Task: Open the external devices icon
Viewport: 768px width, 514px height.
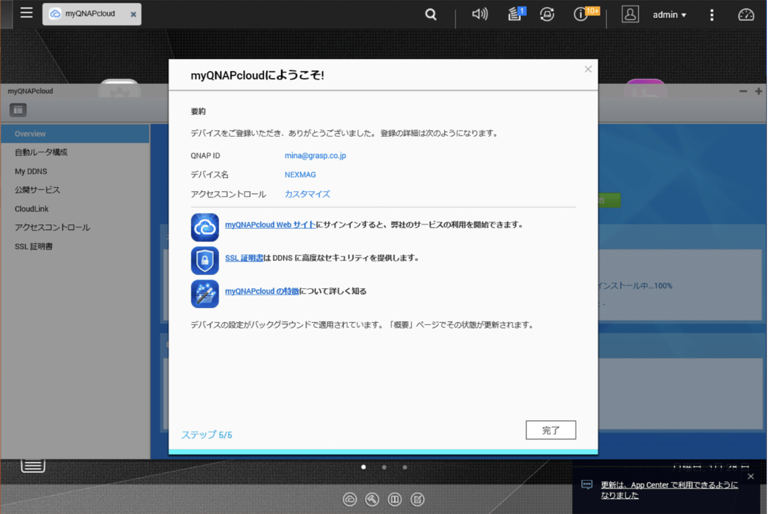Action: pos(547,14)
